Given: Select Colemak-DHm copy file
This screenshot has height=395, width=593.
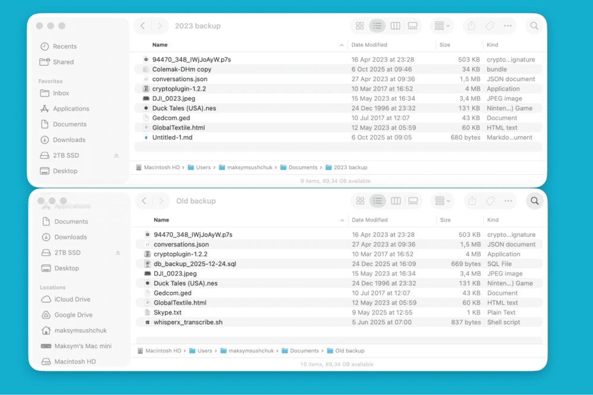Looking at the screenshot, I should [x=338, y=69].
